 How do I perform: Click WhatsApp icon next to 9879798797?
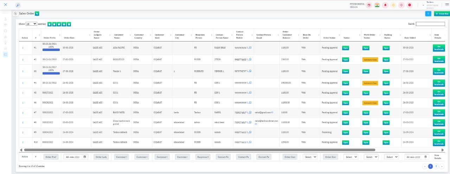click(250, 71)
